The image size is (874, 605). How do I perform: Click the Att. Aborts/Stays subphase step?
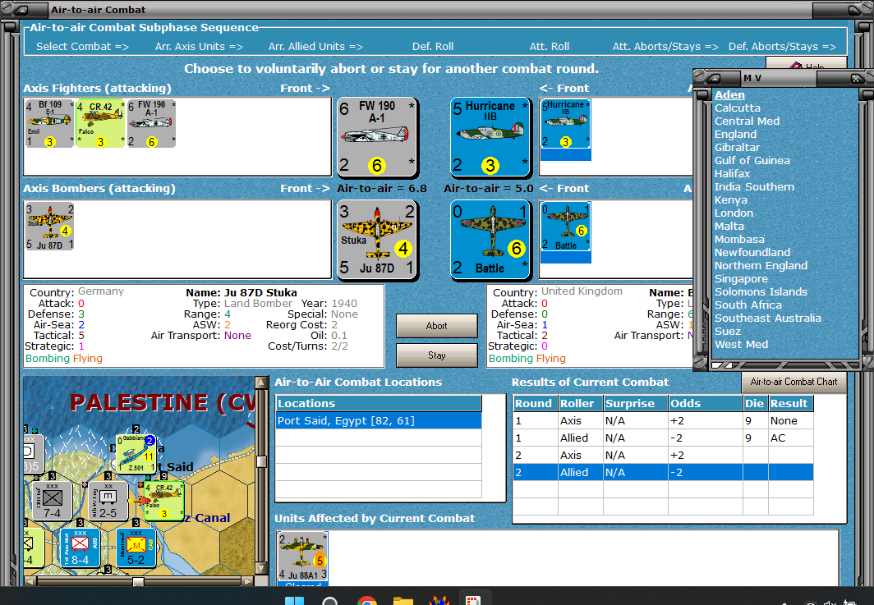point(665,47)
